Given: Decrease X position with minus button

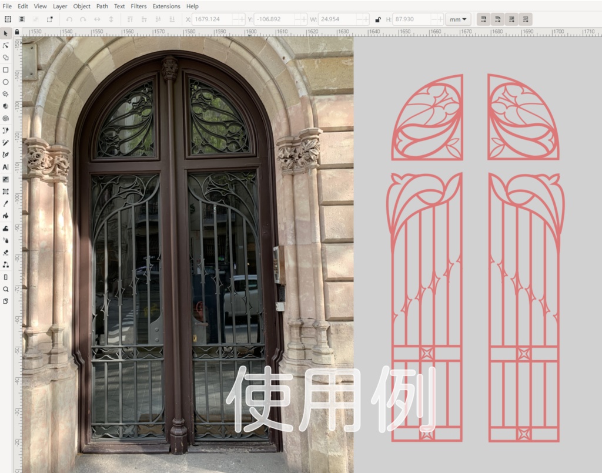Looking at the screenshot, I should coord(235,19).
